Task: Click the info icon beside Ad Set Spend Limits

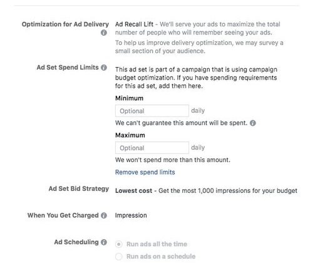Action: tap(104, 68)
